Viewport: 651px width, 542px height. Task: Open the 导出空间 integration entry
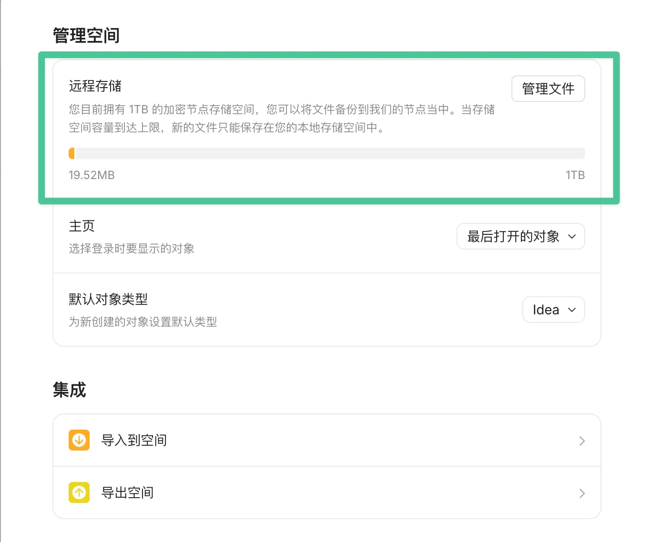click(x=128, y=492)
